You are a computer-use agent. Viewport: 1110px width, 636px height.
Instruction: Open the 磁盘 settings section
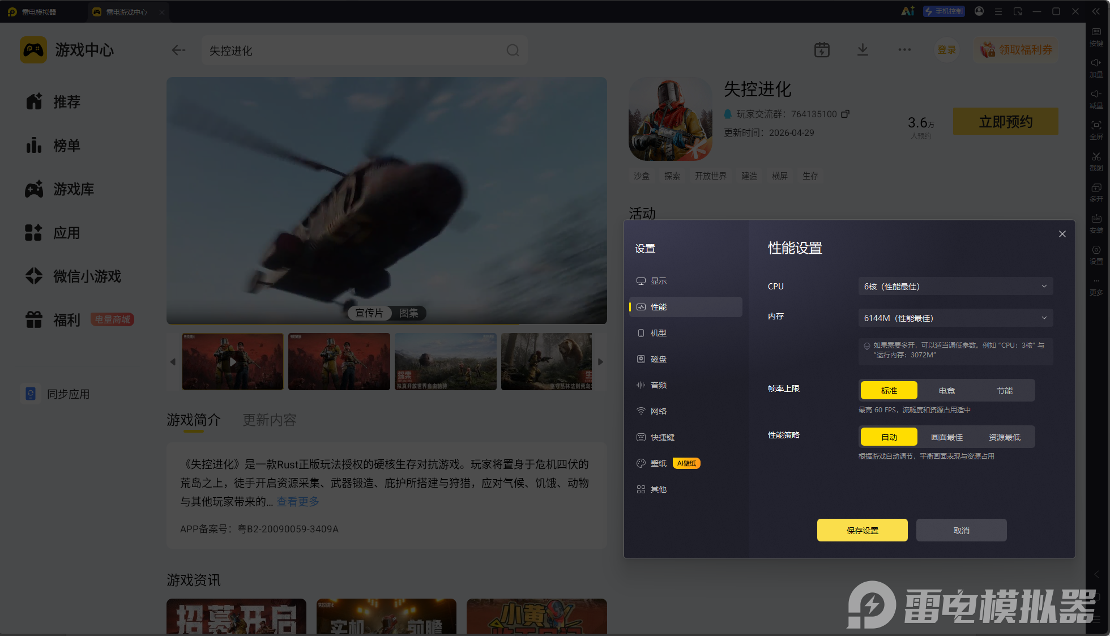pos(686,359)
